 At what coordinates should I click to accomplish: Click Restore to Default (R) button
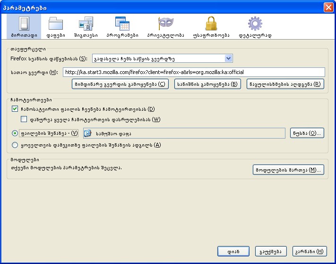(285, 84)
